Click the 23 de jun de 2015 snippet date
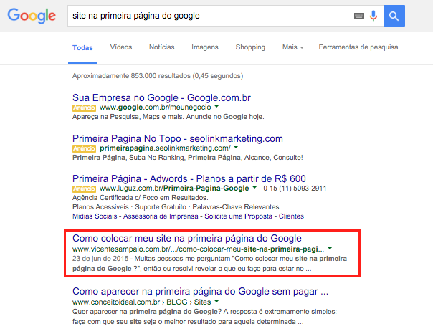 point(100,259)
